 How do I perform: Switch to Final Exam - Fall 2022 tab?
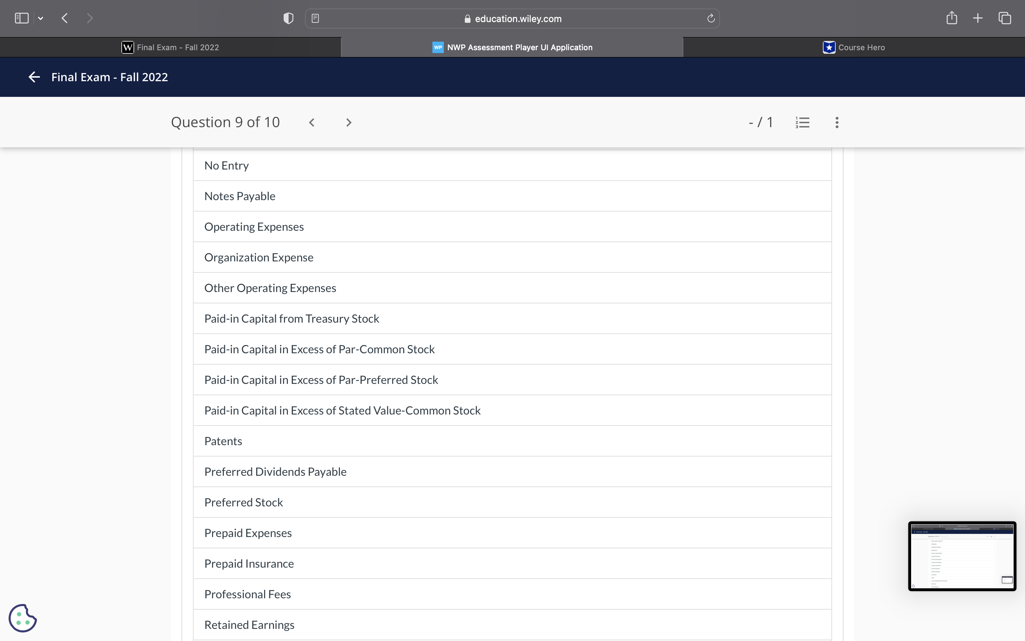pyautogui.click(x=170, y=47)
